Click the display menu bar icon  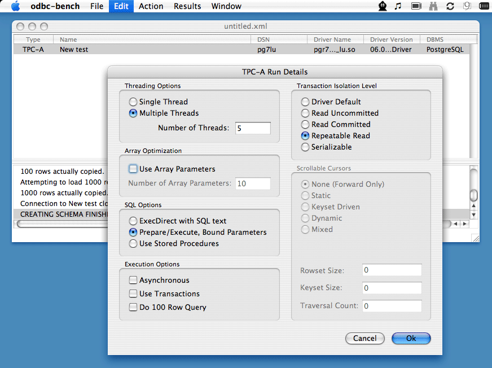[x=416, y=6]
